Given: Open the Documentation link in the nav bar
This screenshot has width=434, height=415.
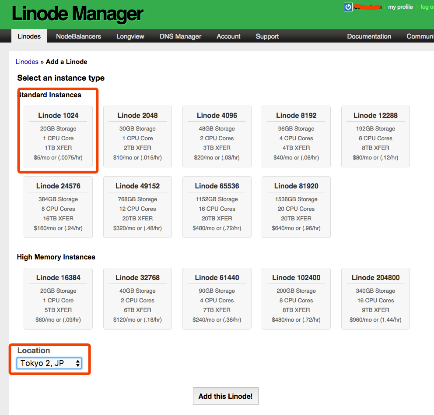Looking at the screenshot, I should point(369,36).
